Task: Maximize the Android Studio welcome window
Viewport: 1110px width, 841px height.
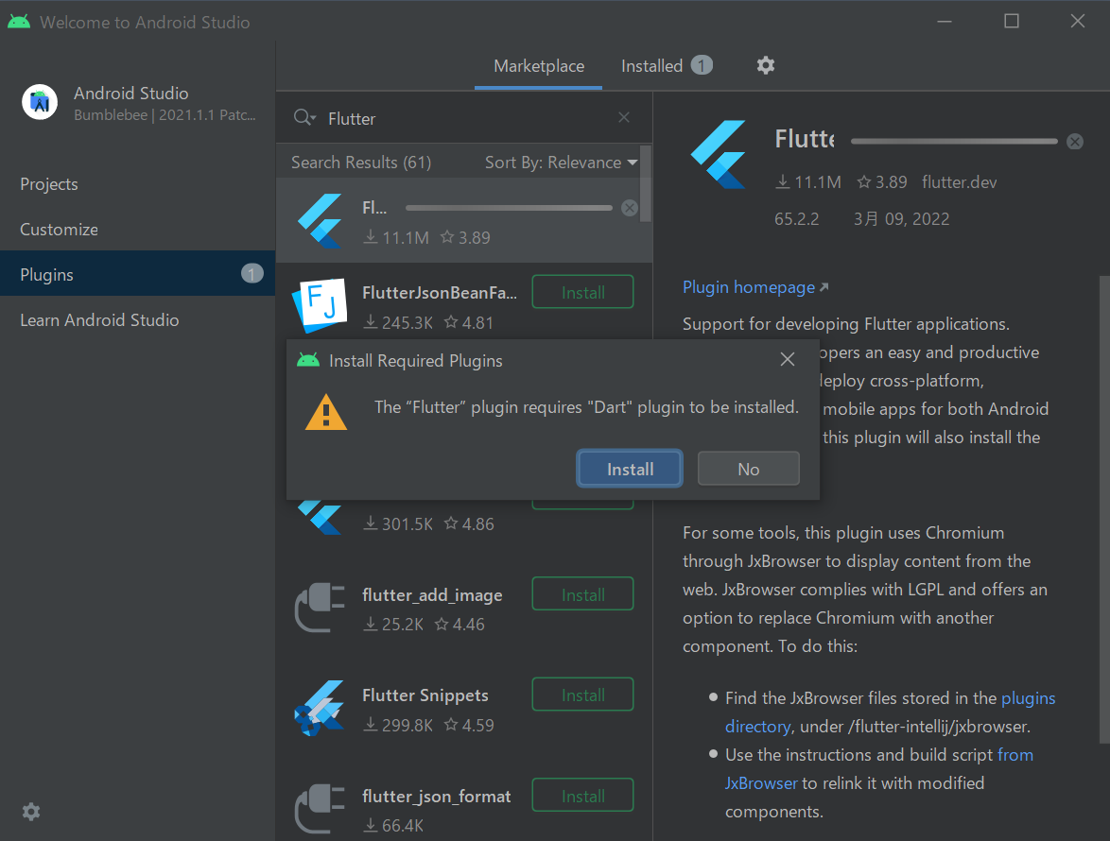Action: (1012, 21)
